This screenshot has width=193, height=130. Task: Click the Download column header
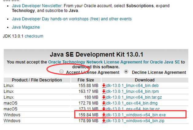[x=145, y=80]
